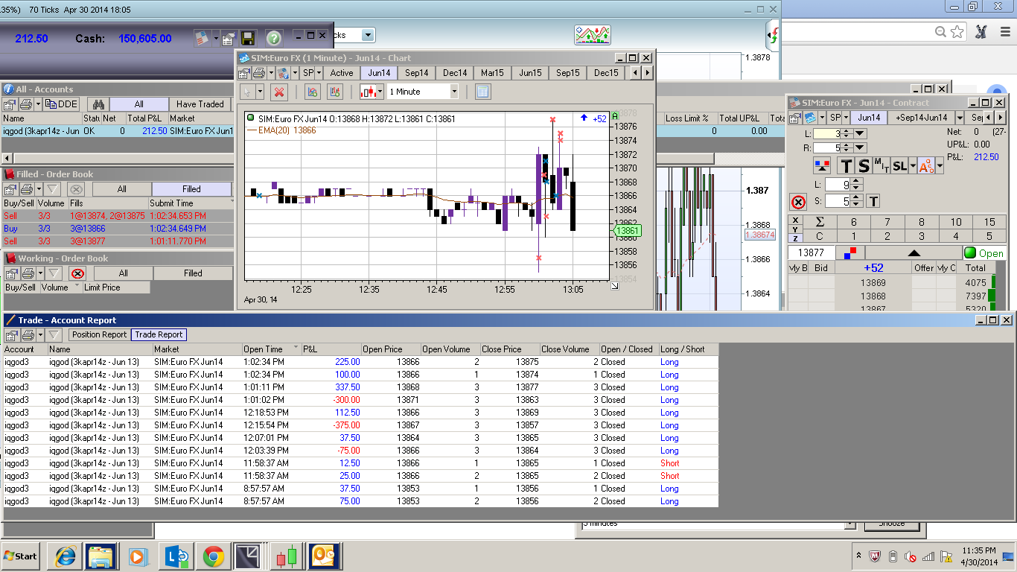Select the SL stop-limit order button
Image resolution: width=1017 pixels, height=572 pixels.
[899, 165]
